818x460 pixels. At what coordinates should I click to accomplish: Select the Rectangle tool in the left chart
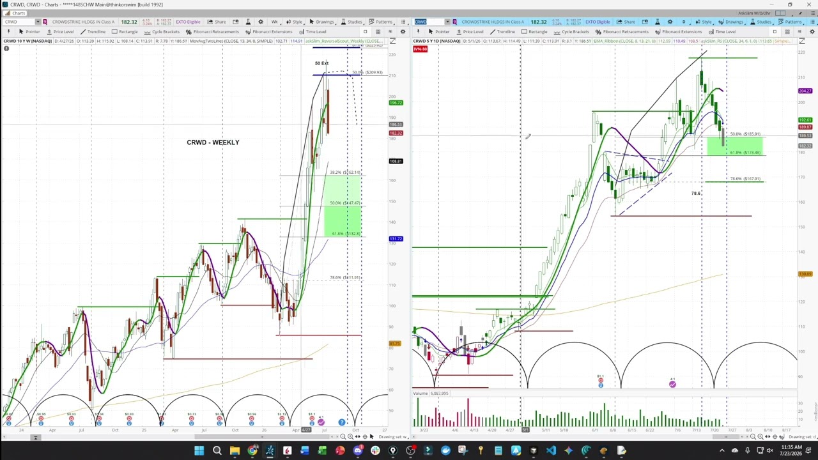pyautogui.click(x=125, y=32)
